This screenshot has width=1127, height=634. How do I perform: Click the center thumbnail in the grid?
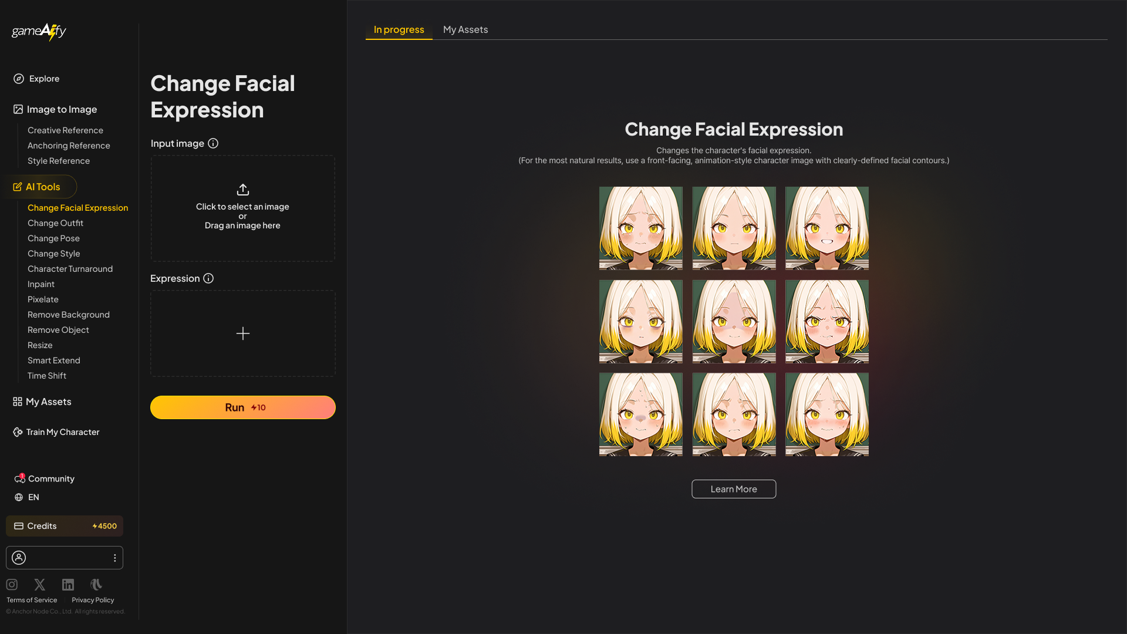click(x=734, y=322)
